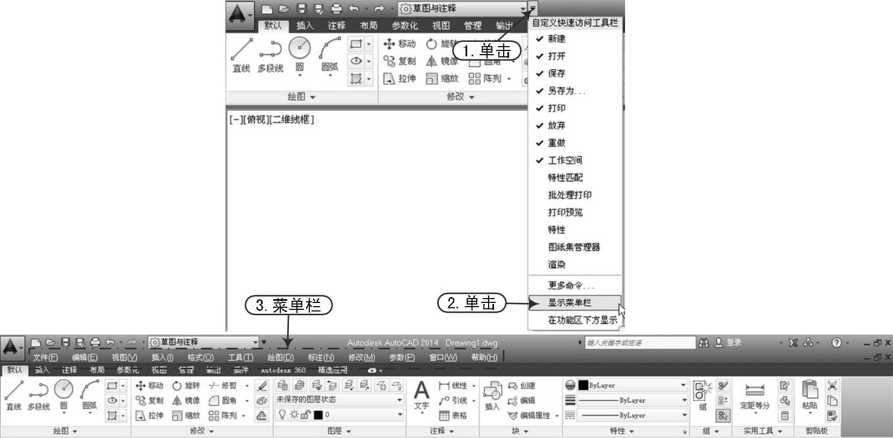Image resolution: width=893 pixels, height=438 pixels.
Task: Click the Print icon in the upper quick access toolbar
Action: pyautogui.click(x=336, y=9)
